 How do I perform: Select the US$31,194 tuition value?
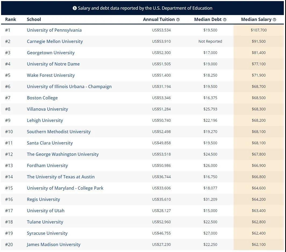[x=162, y=87]
